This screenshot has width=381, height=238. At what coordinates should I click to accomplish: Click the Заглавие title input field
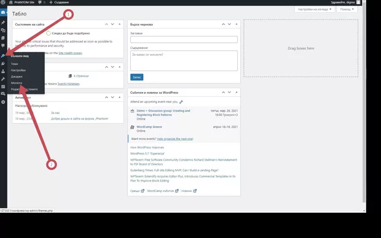pyautogui.click(x=184, y=39)
